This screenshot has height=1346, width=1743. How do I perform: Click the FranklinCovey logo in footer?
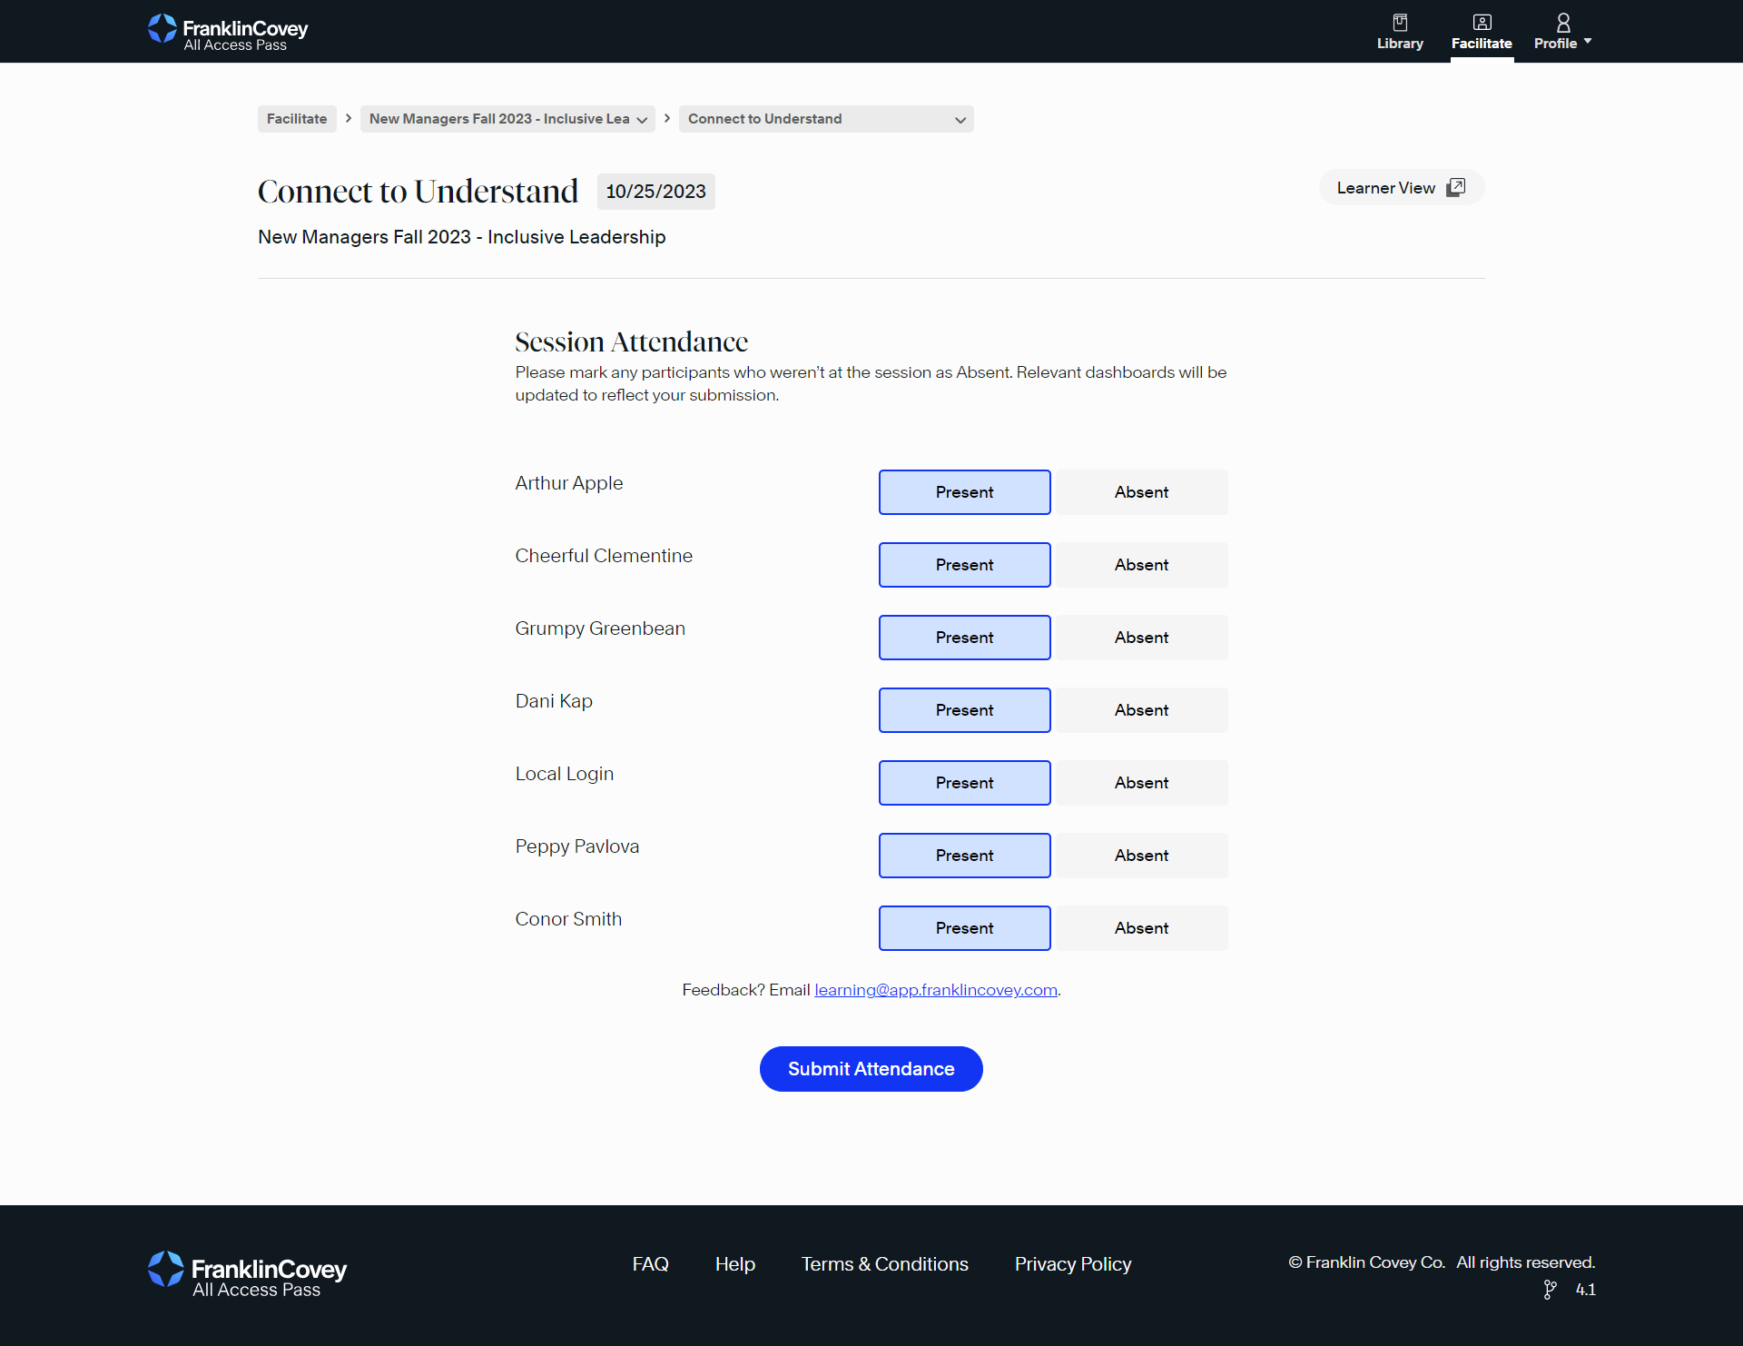246,1274
